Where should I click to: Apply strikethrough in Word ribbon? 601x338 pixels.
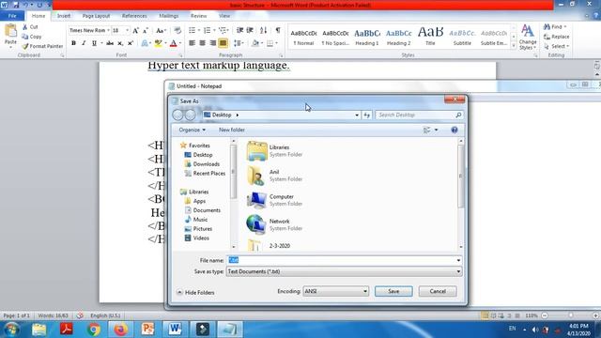click(110, 43)
